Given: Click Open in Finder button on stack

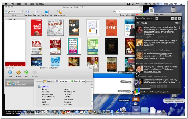Looking at the screenshot, I should (125, 72).
